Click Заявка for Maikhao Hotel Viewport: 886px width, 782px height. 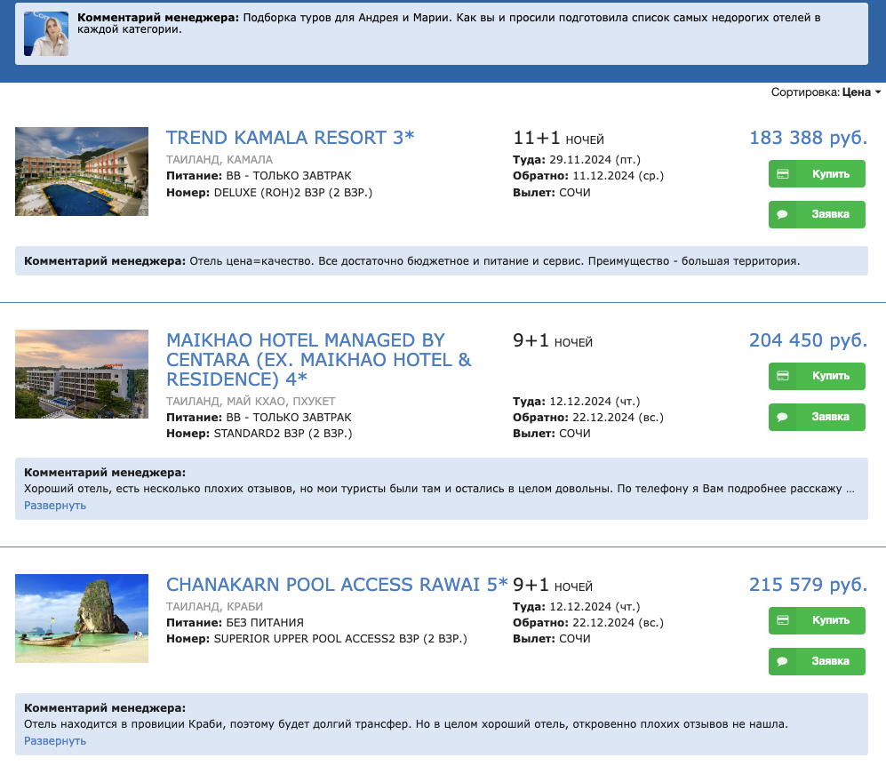coord(817,417)
